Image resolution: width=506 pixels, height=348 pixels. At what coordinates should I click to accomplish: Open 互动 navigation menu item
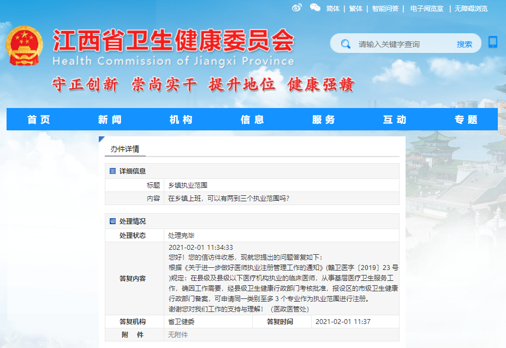tap(395, 120)
